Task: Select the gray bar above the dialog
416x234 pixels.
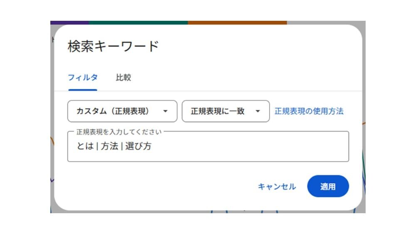Action: point(326,22)
